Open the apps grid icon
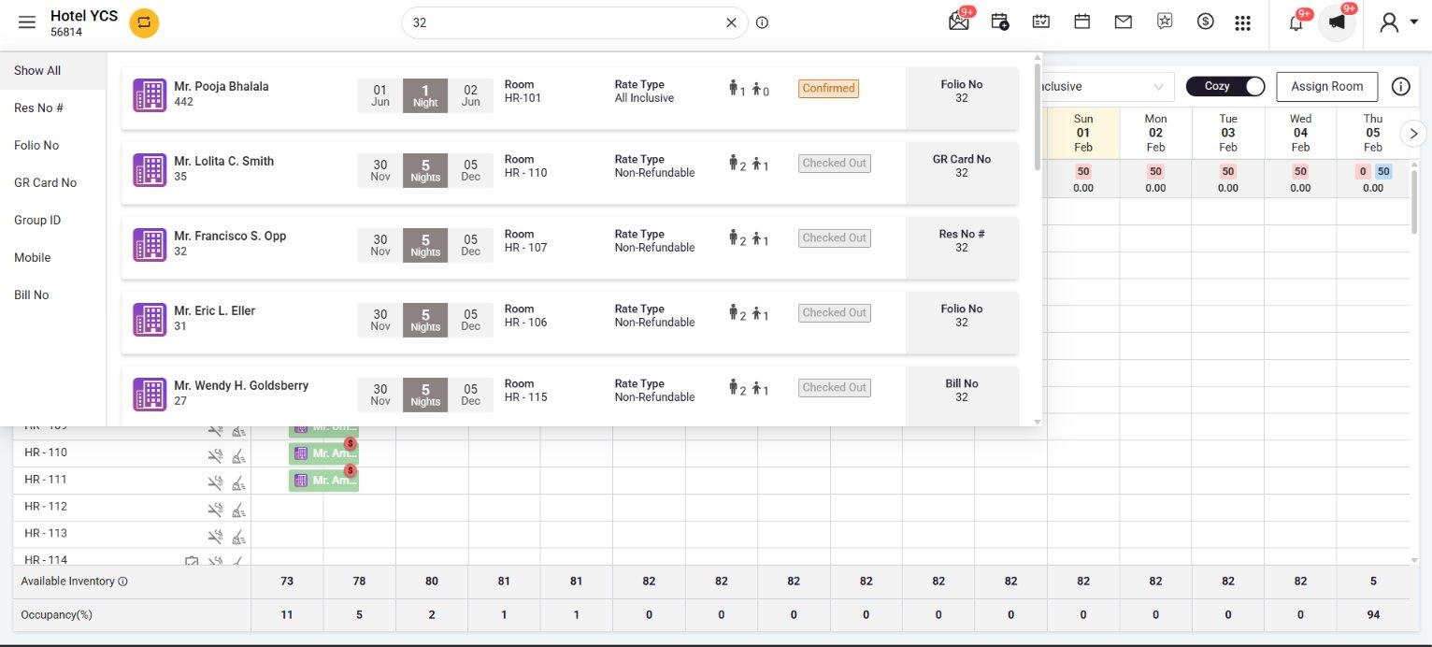Image resolution: width=1432 pixels, height=647 pixels. (x=1242, y=22)
